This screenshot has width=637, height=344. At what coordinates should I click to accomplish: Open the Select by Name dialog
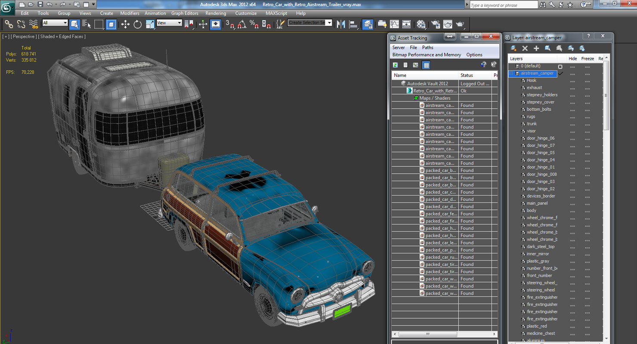(87, 25)
